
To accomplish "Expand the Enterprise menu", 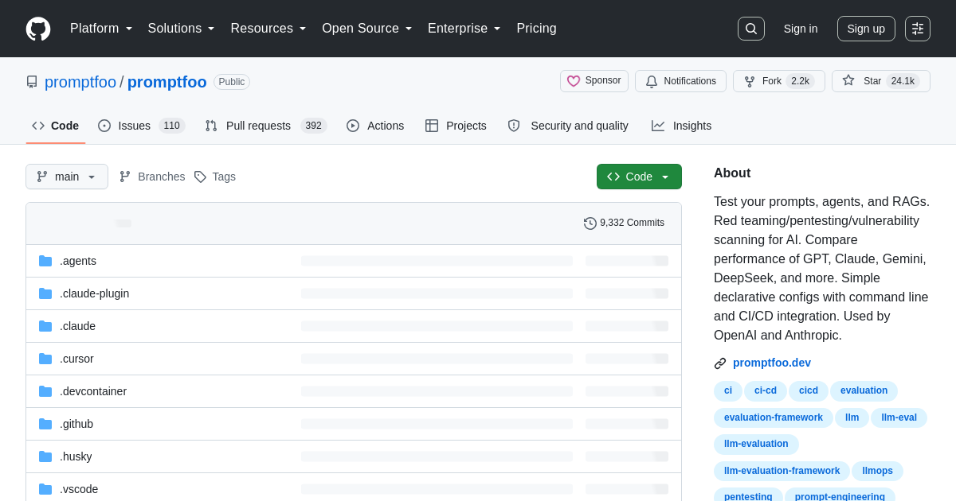I will 464,29.
